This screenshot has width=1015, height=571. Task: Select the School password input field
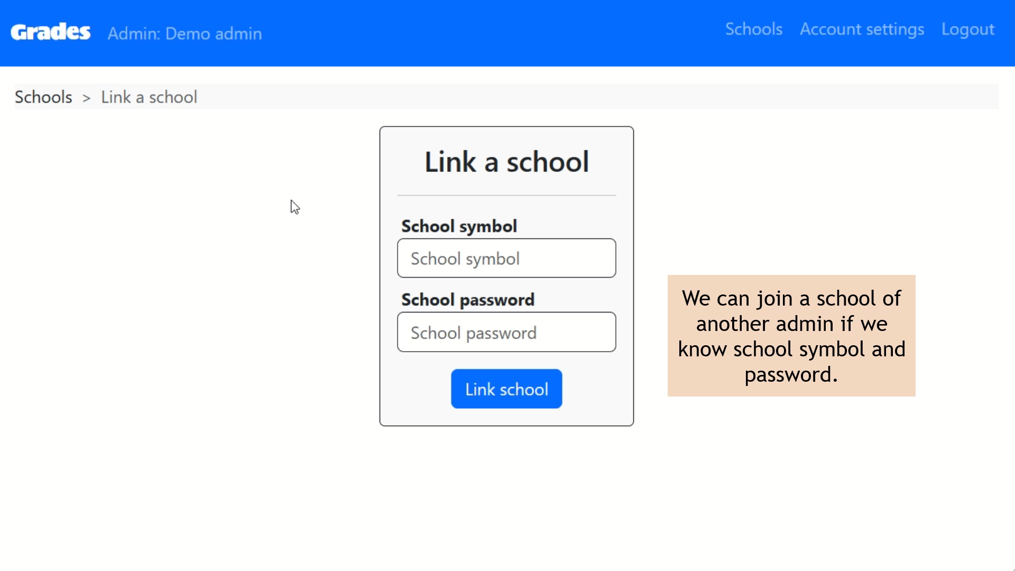pos(508,333)
